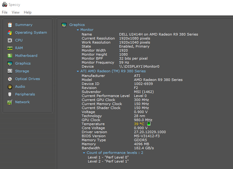Click the Operating System Windows flag icon
Image resolution: width=233 pixels, height=169 pixels.
10,32
